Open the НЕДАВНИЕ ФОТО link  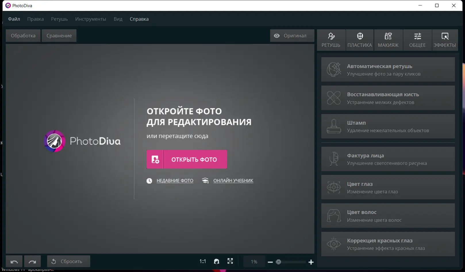[175, 181]
